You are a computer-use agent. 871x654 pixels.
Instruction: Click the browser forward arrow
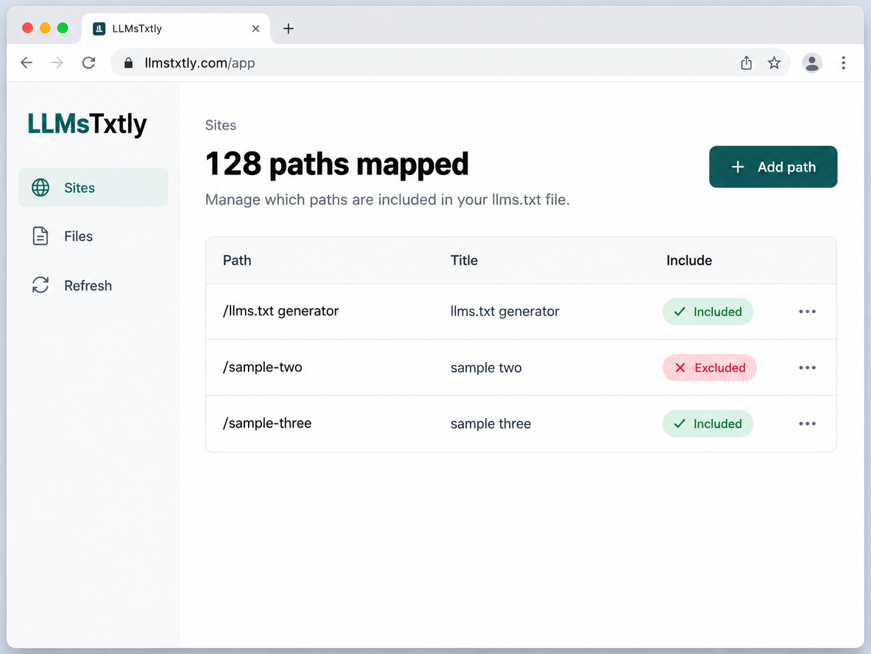pyautogui.click(x=57, y=63)
